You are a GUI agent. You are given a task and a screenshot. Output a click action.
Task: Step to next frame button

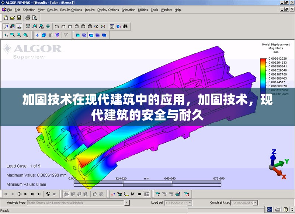pyautogui.click(x=32, y=194)
